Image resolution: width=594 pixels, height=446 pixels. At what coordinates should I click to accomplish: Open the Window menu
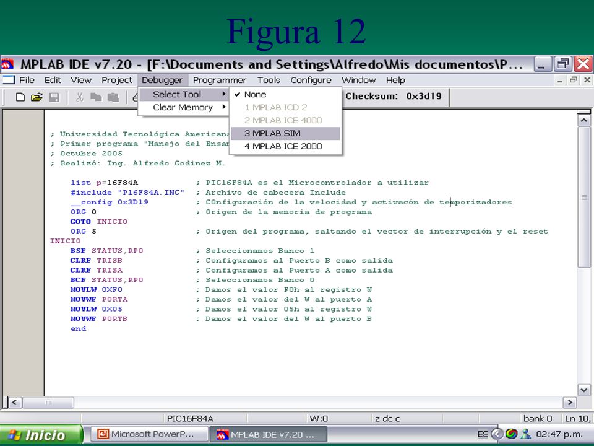pyautogui.click(x=359, y=80)
